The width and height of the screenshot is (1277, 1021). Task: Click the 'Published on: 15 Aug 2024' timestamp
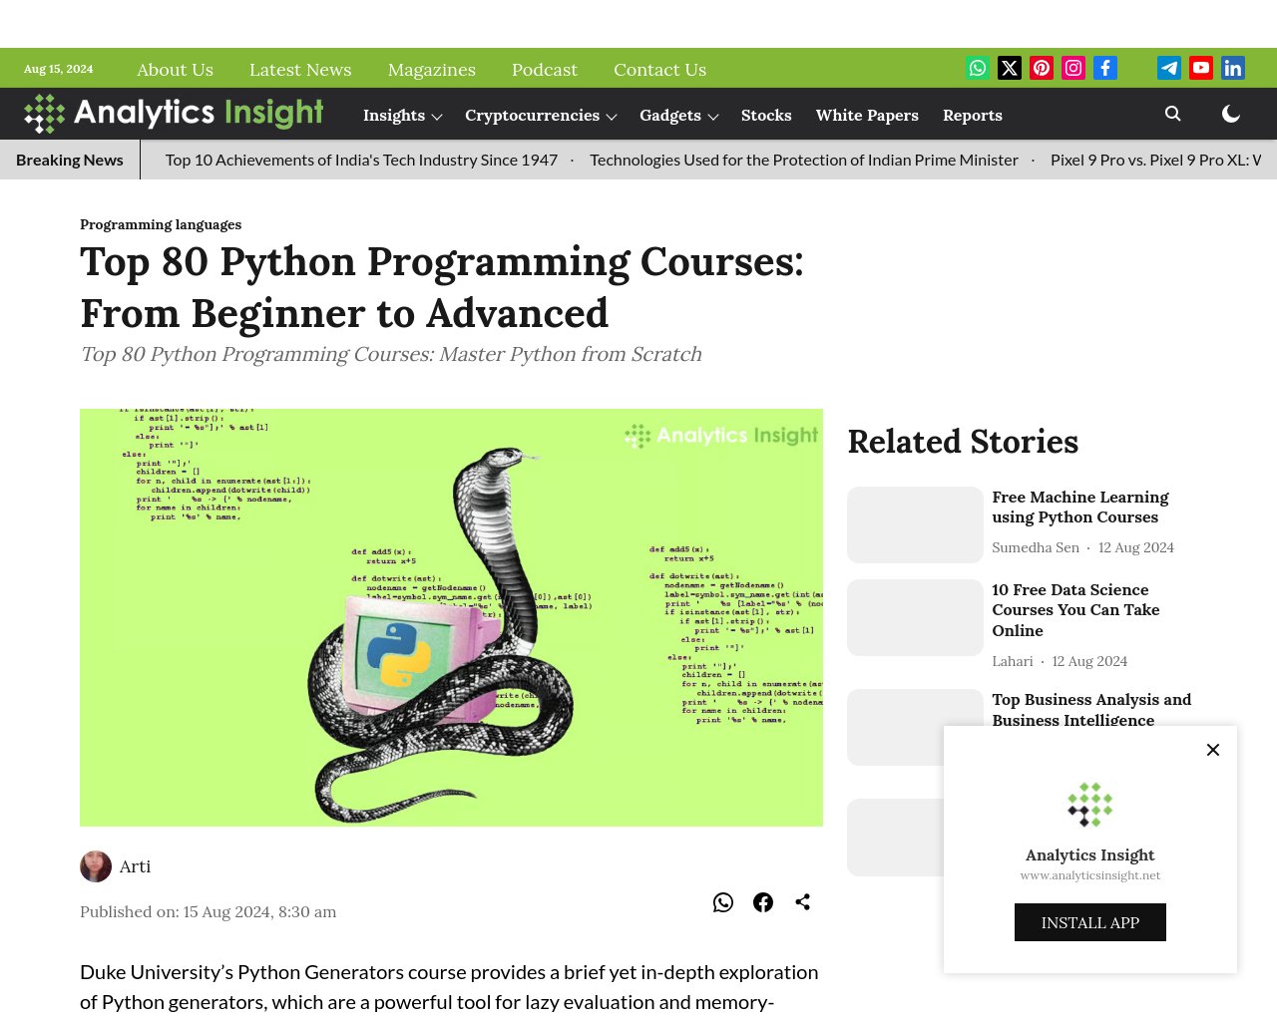[x=209, y=911]
